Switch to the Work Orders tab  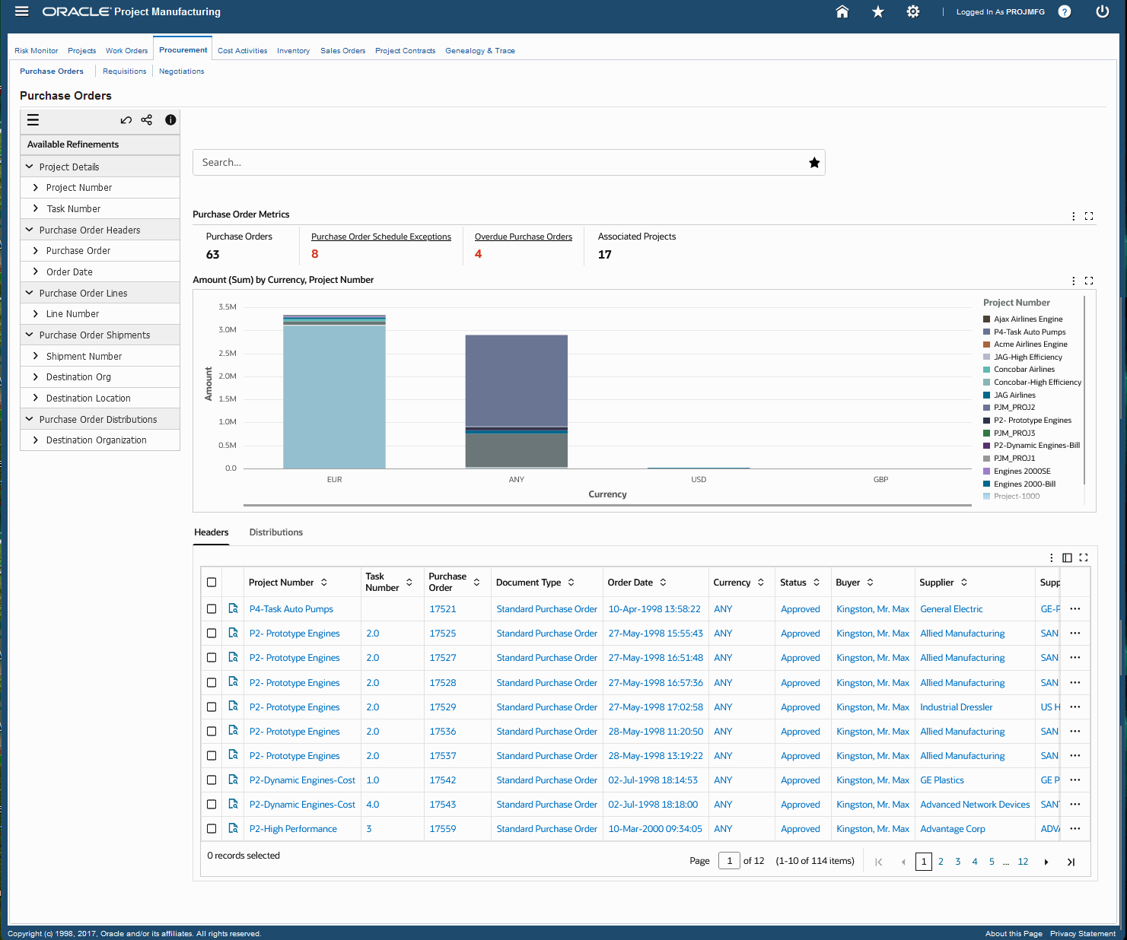pos(126,51)
